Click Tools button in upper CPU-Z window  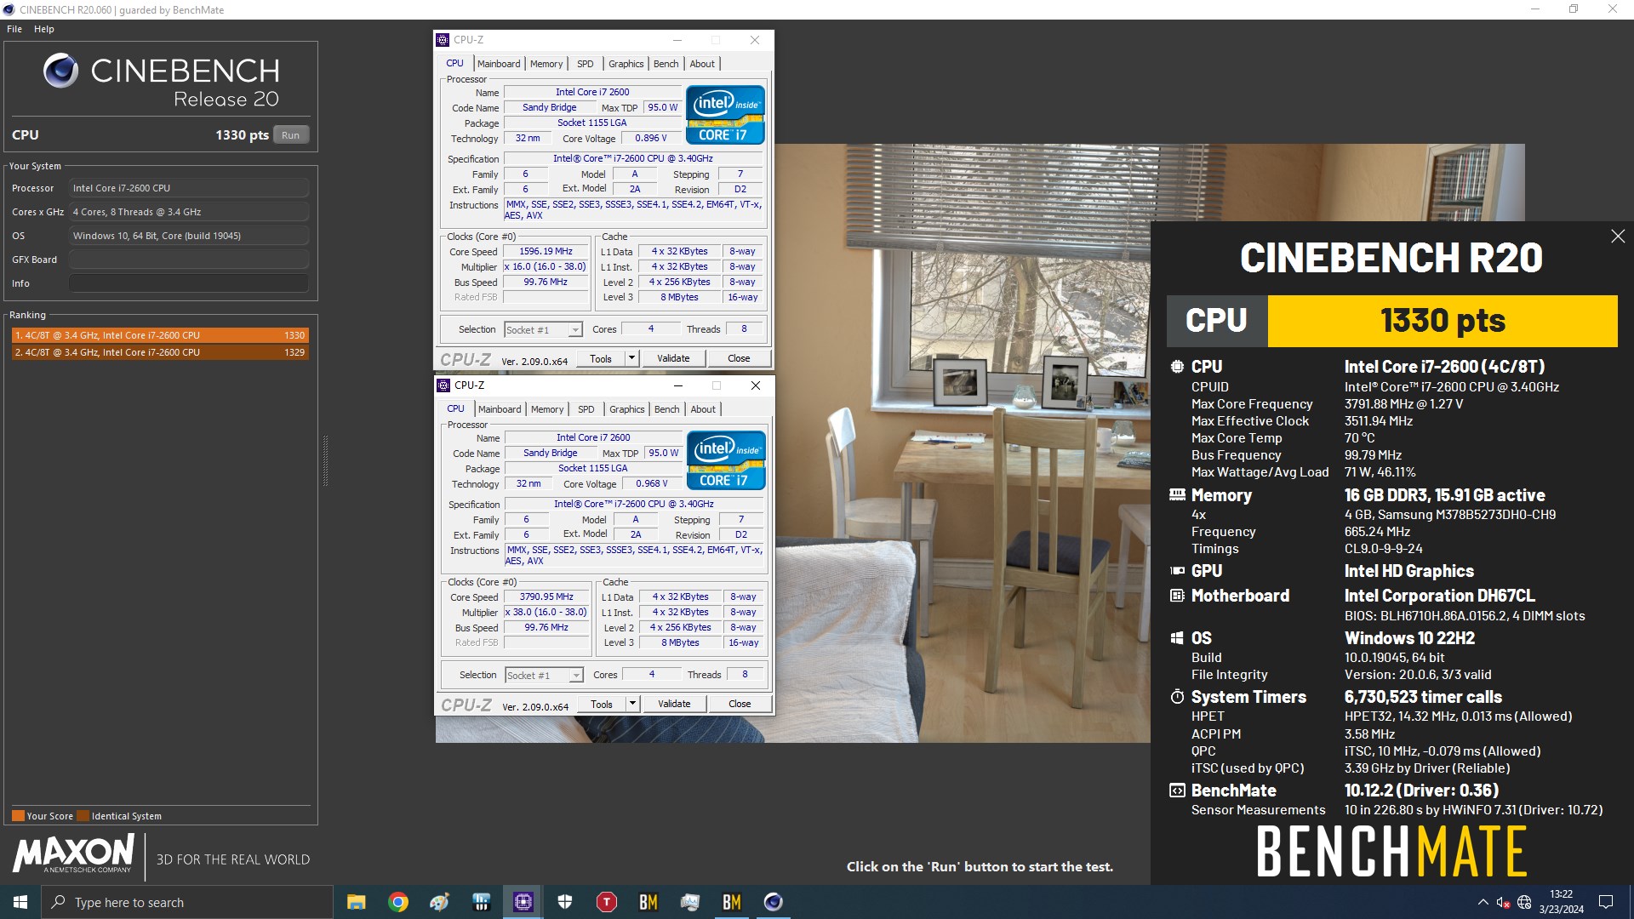(601, 359)
